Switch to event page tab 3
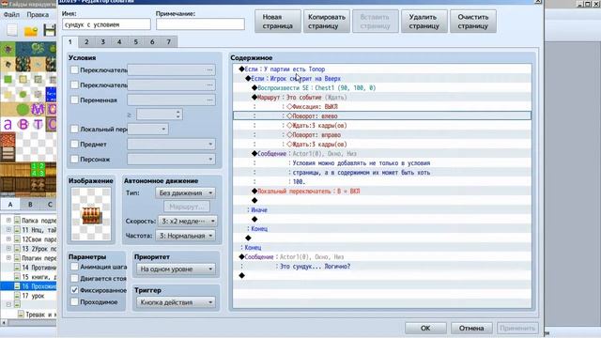The width and height of the screenshot is (601, 338). point(102,41)
